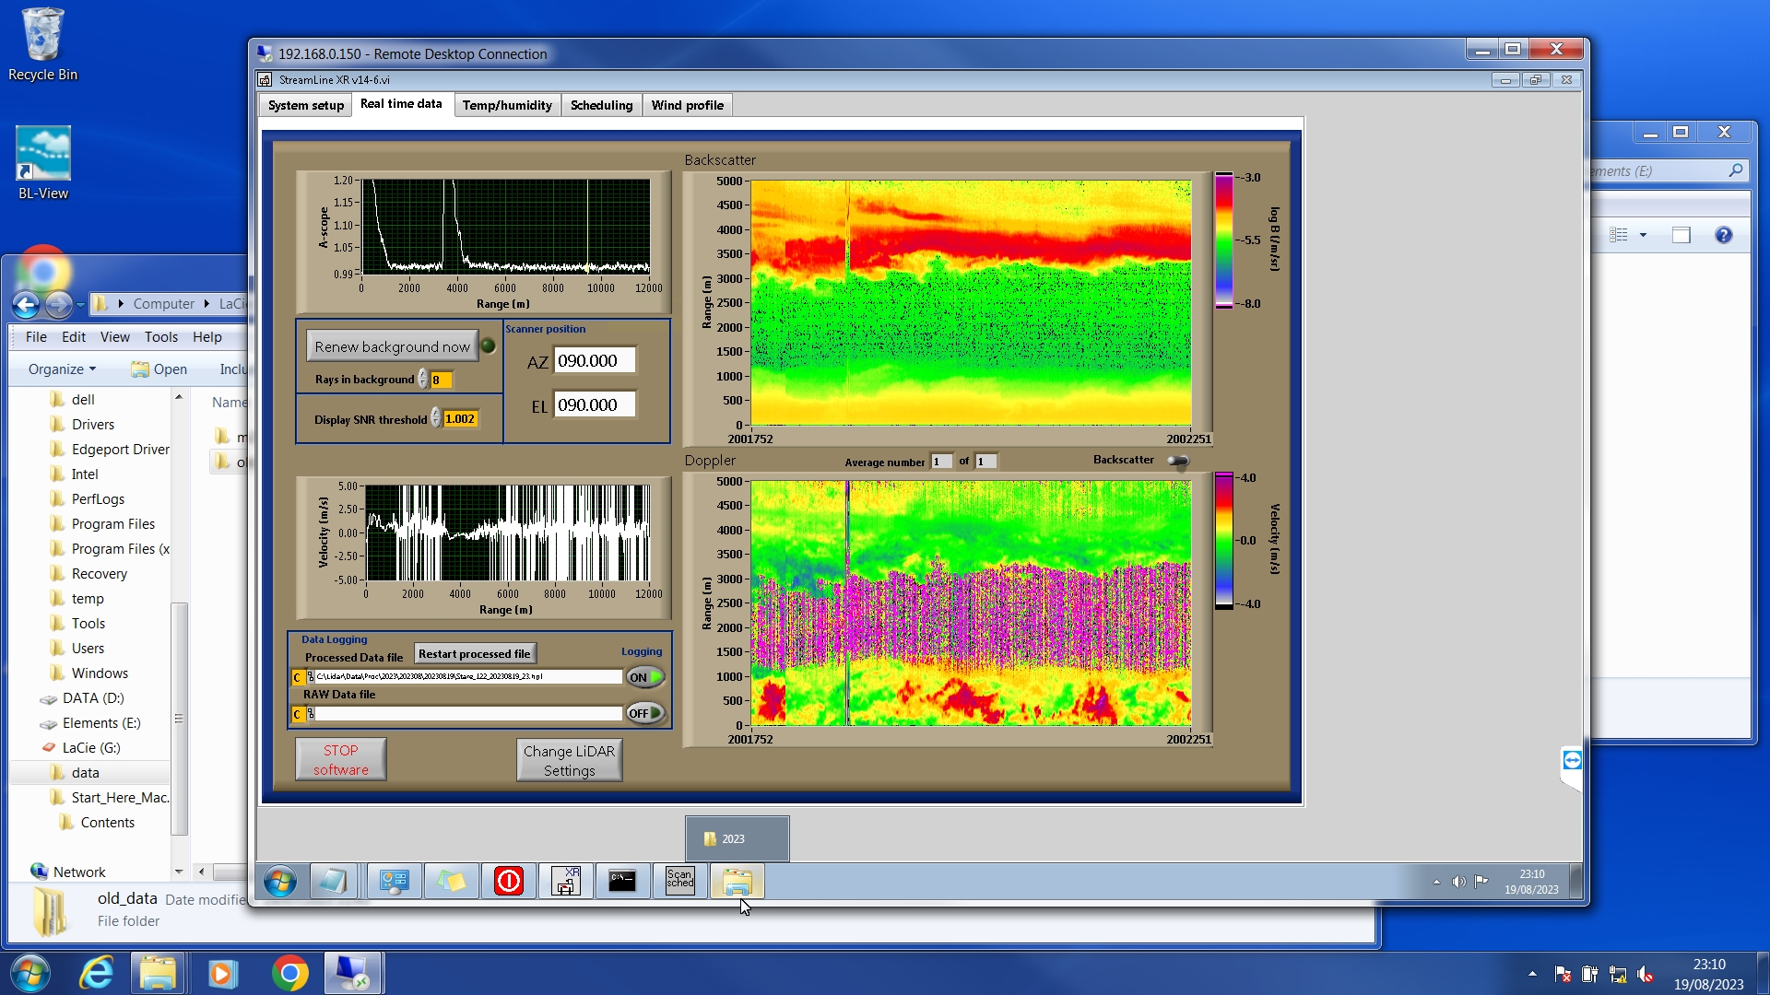Open the Scan sched taskbar icon

click(679, 882)
